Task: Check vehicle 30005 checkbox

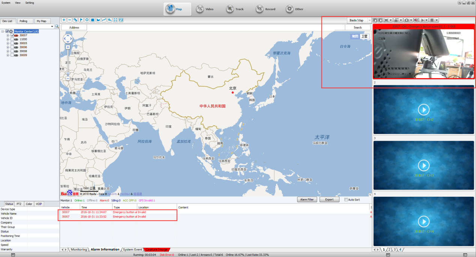Action: 12,43
